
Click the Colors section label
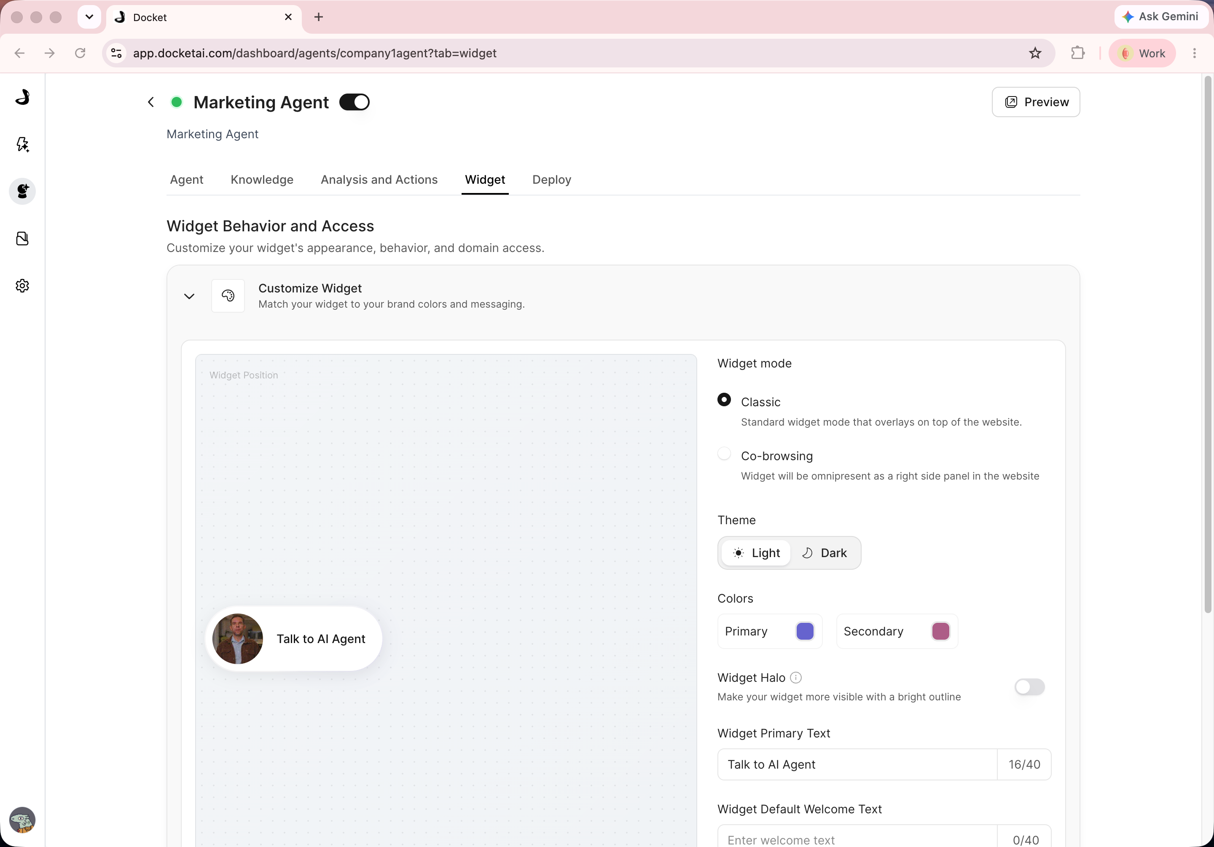pyautogui.click(x=735, y=598)
